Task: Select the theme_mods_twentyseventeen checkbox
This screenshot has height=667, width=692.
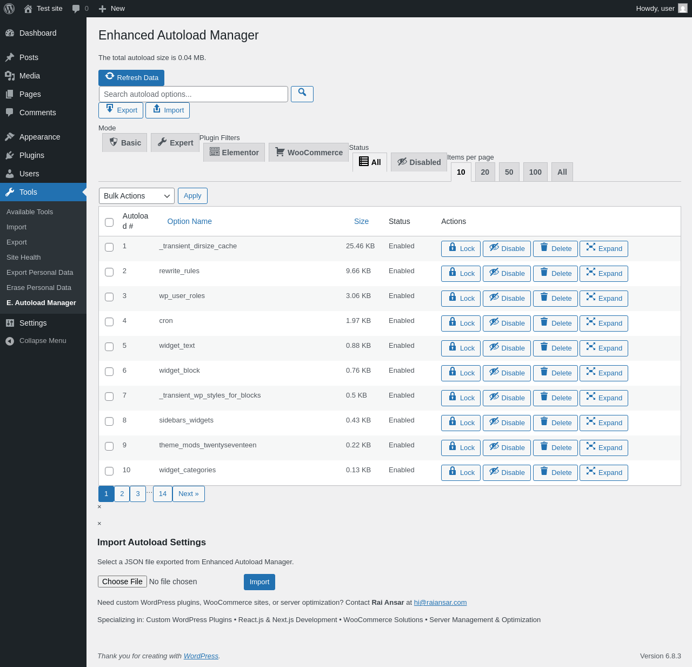Action: click(109, 446)
